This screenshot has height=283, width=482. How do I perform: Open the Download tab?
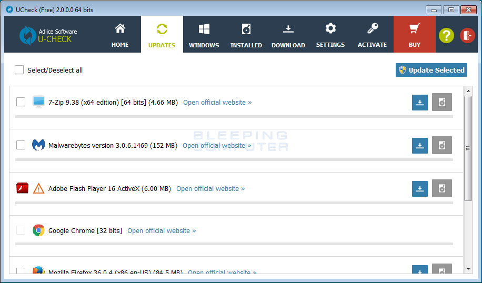(x=288, y=34)
